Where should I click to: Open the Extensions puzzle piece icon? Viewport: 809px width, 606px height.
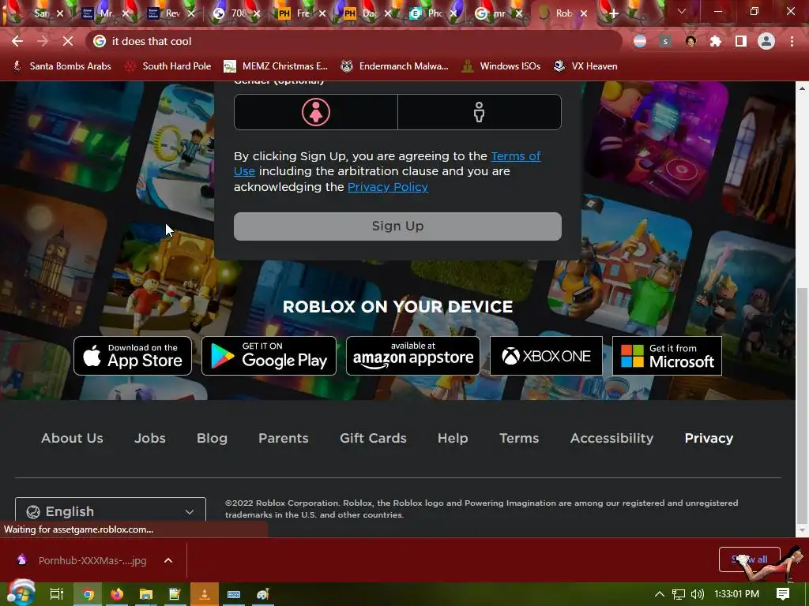pyautogui.click(x=716, y=41)
